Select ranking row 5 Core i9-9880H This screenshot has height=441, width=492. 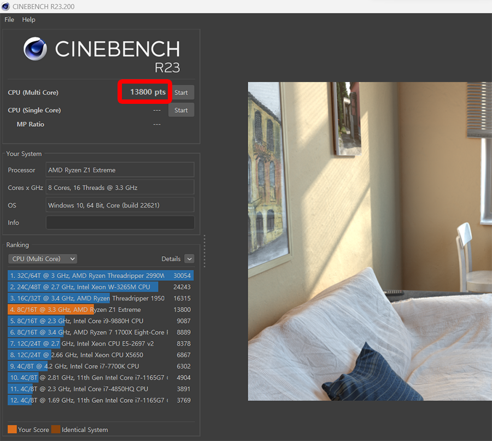[101, 321]
